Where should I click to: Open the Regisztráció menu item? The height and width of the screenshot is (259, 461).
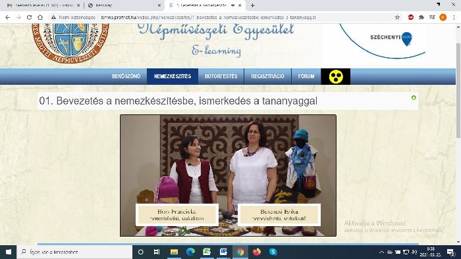pyautogui.click(x=267, y=76)
